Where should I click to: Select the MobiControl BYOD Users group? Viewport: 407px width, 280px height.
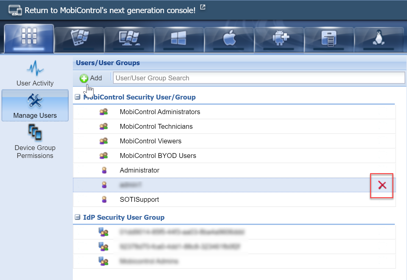pos(158,156)
